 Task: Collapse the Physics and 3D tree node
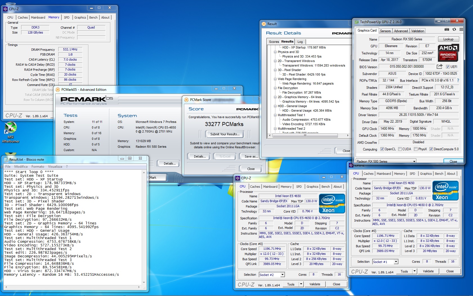[275, 52]
